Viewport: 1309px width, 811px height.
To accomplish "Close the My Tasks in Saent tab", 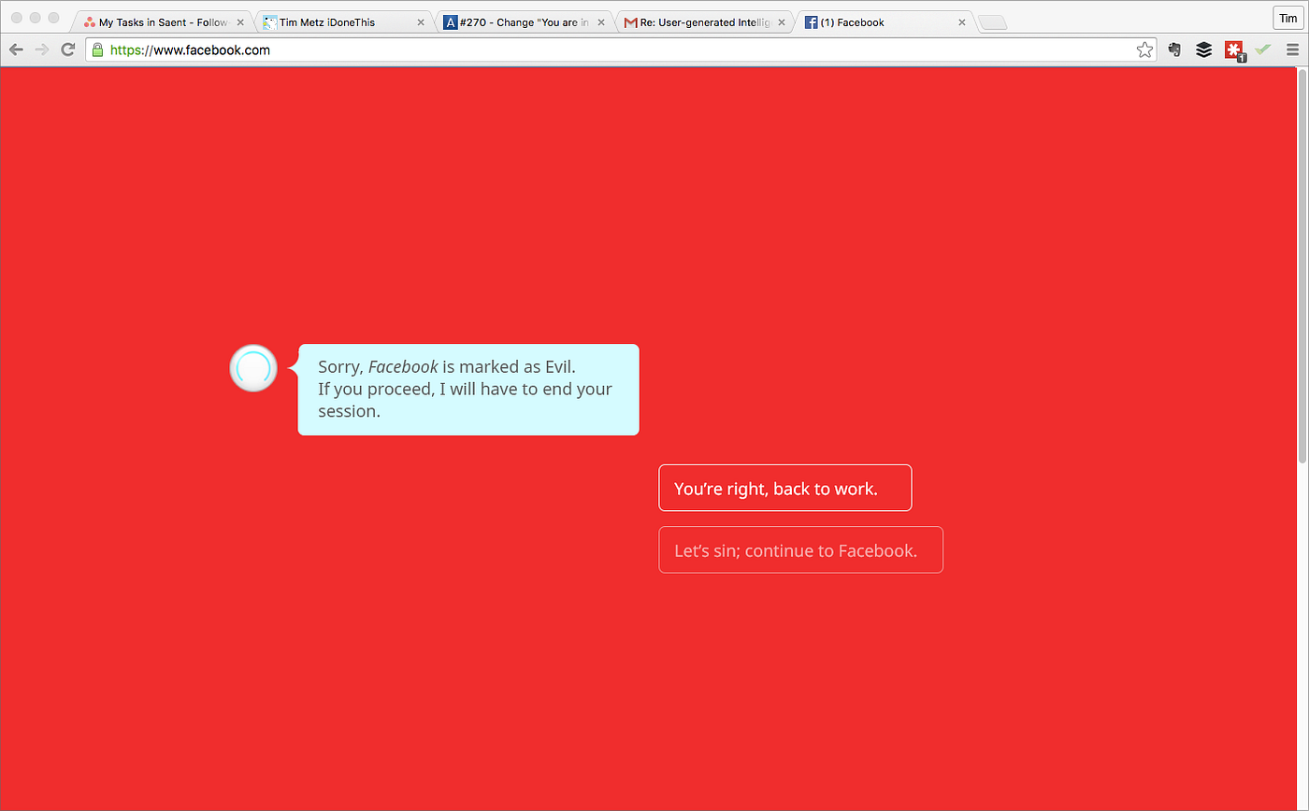I will (x=240, y=22).
